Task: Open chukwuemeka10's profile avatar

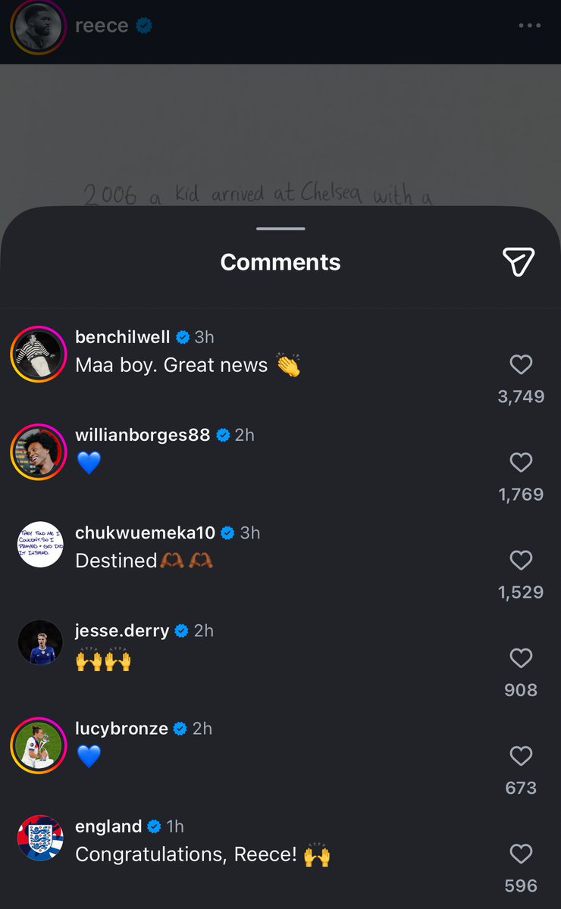Action: [x=39, y=544]
